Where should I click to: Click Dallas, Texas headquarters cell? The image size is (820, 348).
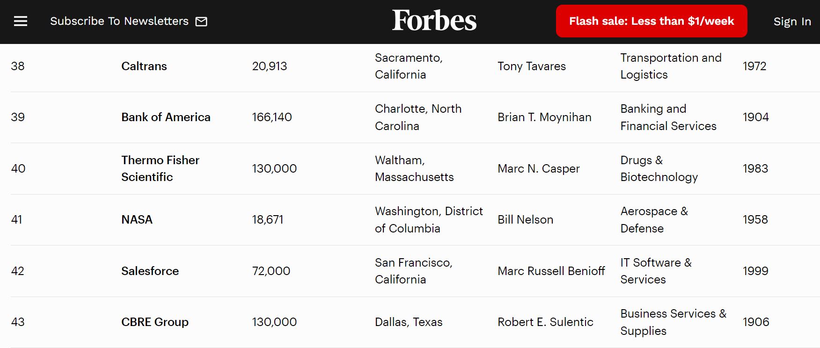coord(409,322)
